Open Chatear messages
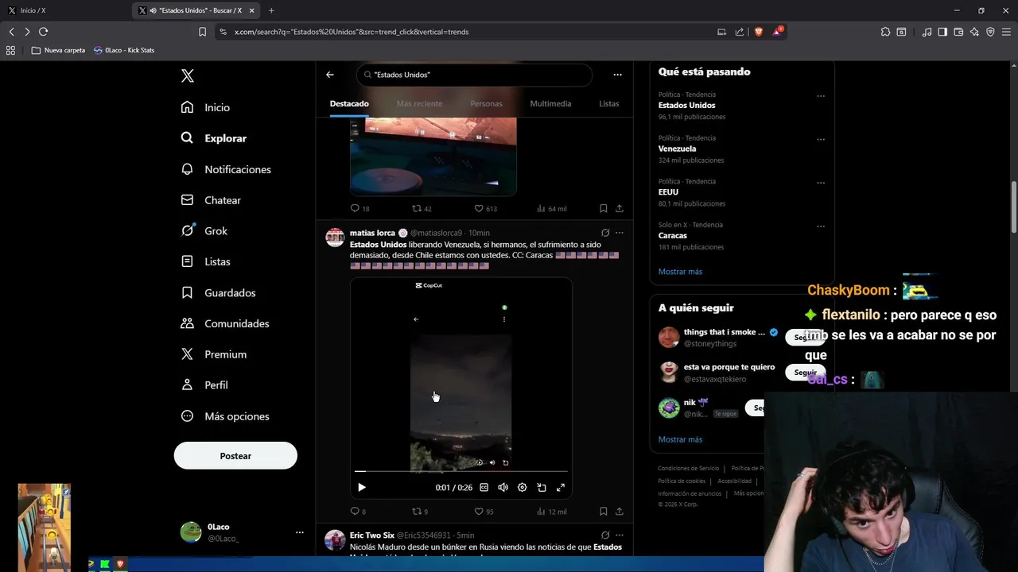This screenshot has height=572, width=1018. click(x=211, y=200)
